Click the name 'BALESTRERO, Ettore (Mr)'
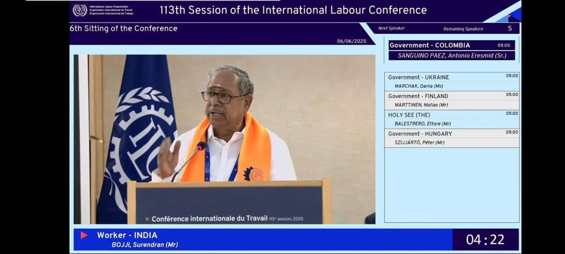Viewport: 565px width, 254px height. tap(423, 124)
